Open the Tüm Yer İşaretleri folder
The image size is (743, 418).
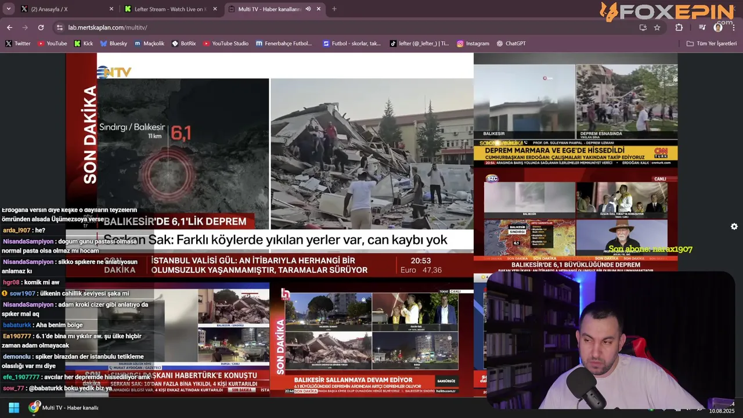(712, 44)
